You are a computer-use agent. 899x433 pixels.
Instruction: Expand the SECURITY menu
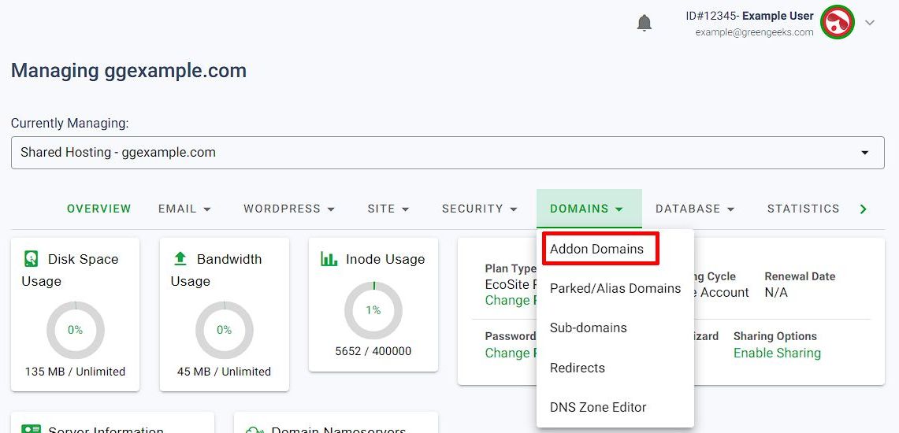coord(479,209)
